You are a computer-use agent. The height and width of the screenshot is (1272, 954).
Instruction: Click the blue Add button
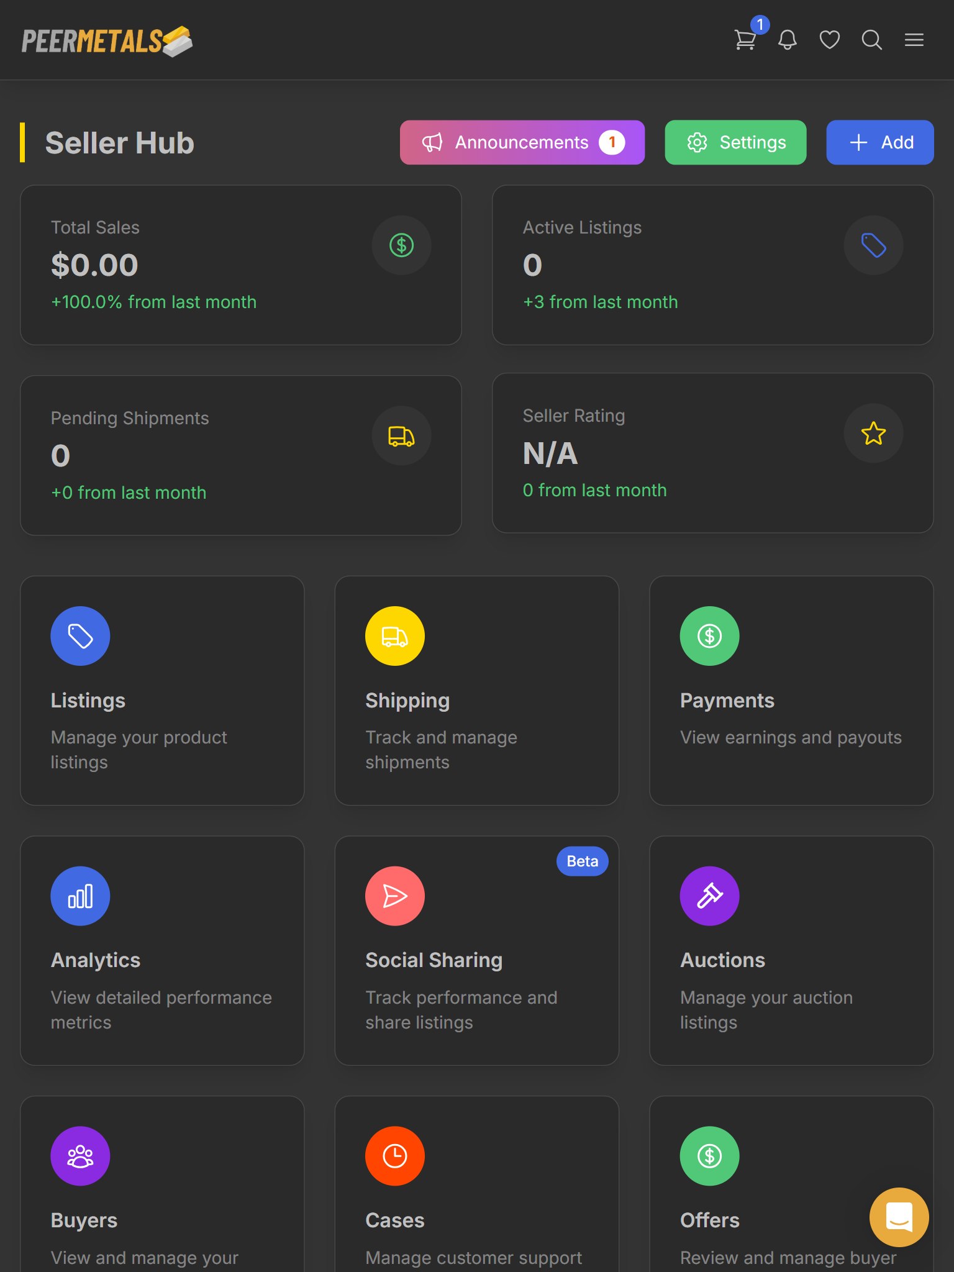pyautogui.click(x=880, y=142)
